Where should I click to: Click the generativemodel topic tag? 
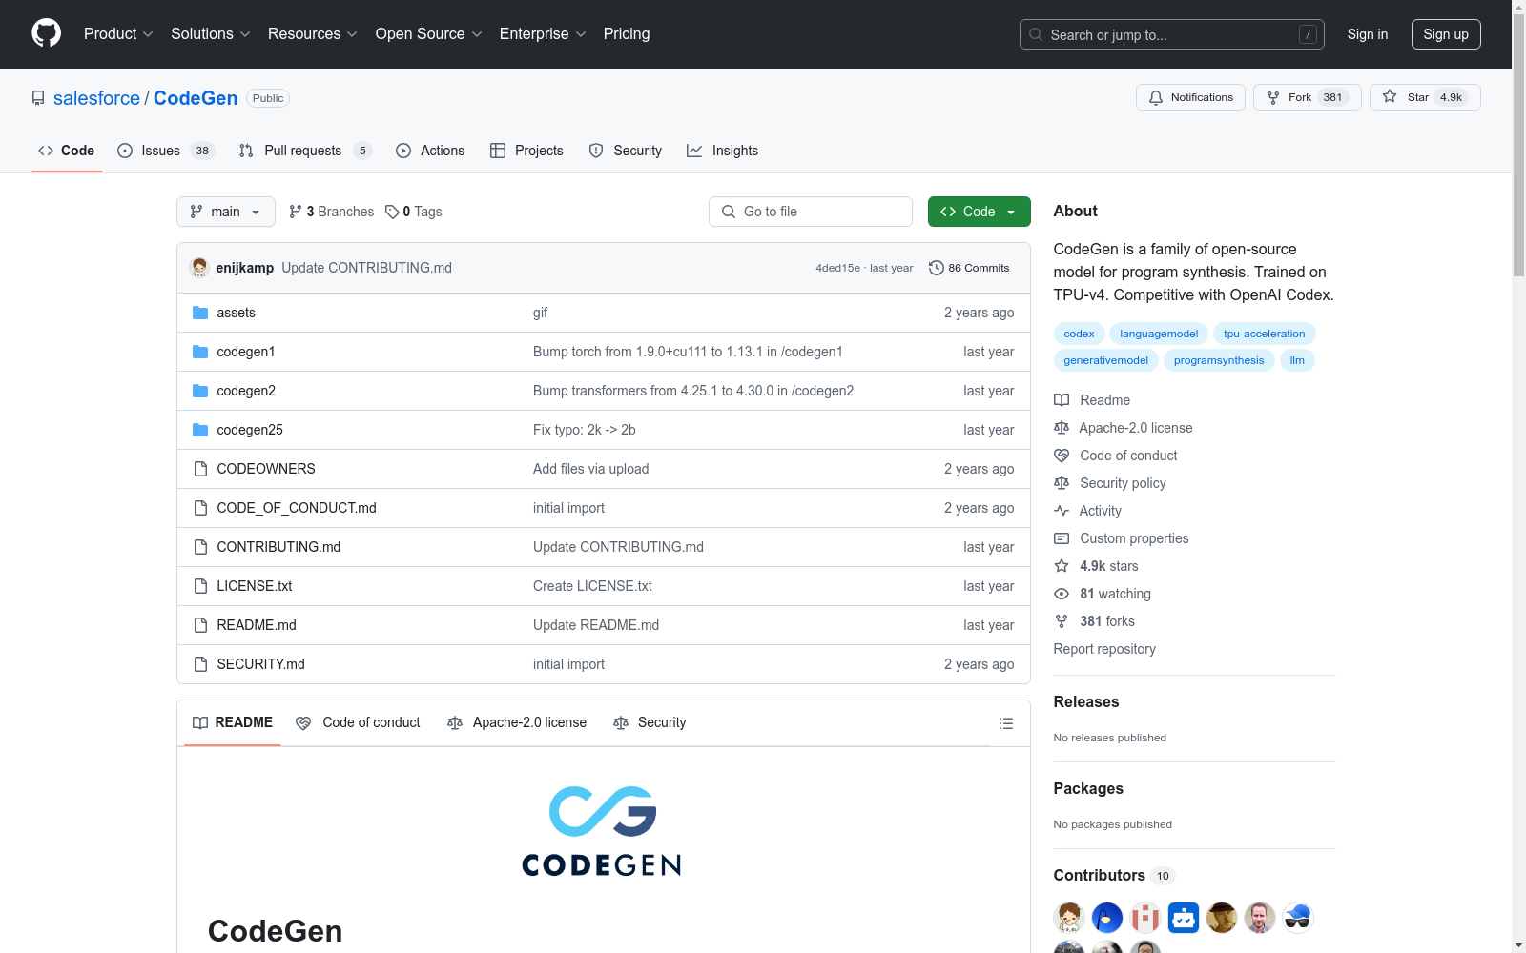click(x=1106, y=360)
